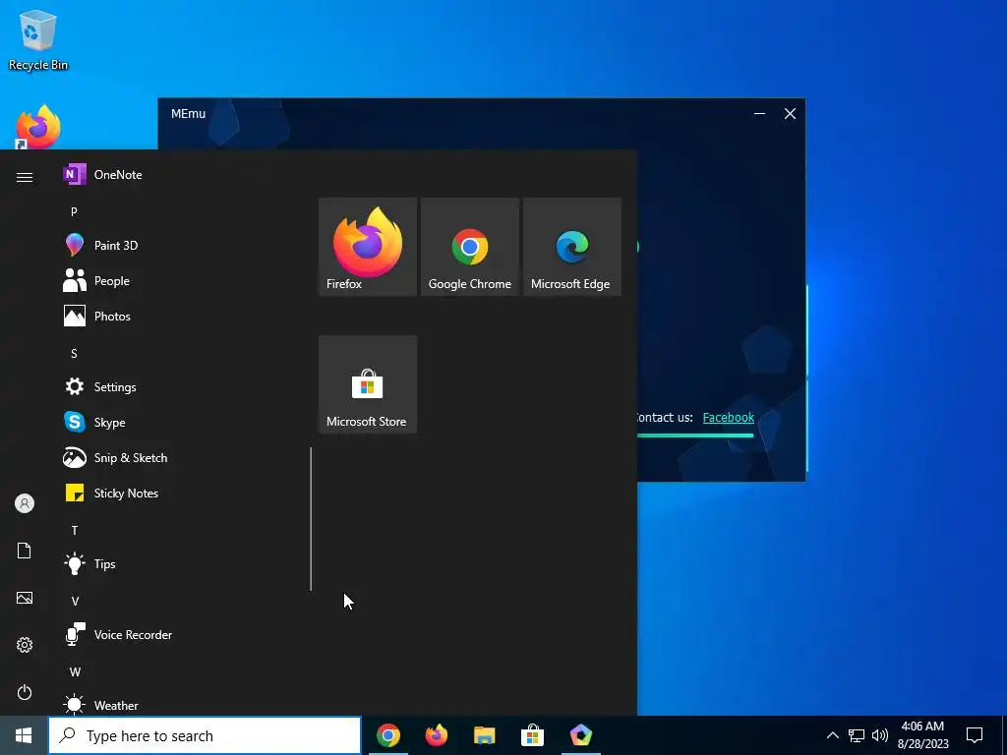Open Microsoft Store from the taskbar
The width and height of the screenshot is (1007, 755).
(x=532, y=735)
